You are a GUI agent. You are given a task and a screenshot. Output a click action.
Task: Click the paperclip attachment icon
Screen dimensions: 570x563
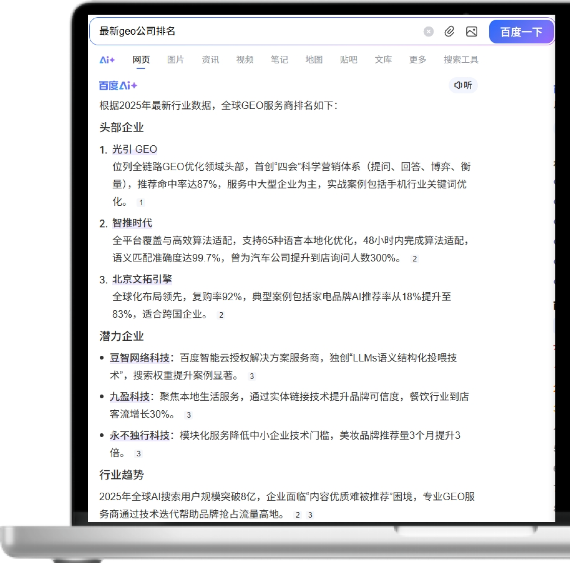[x=449, y=32]
